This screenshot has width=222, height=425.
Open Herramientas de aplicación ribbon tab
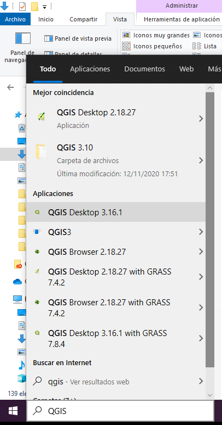tap(182, 19)
